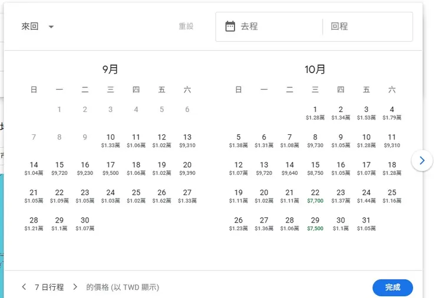Click the 重設 reset button

pos(186,27)
